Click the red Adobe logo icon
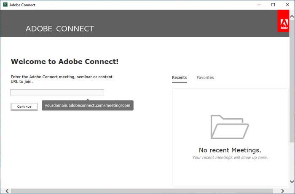 pos(283,21)
